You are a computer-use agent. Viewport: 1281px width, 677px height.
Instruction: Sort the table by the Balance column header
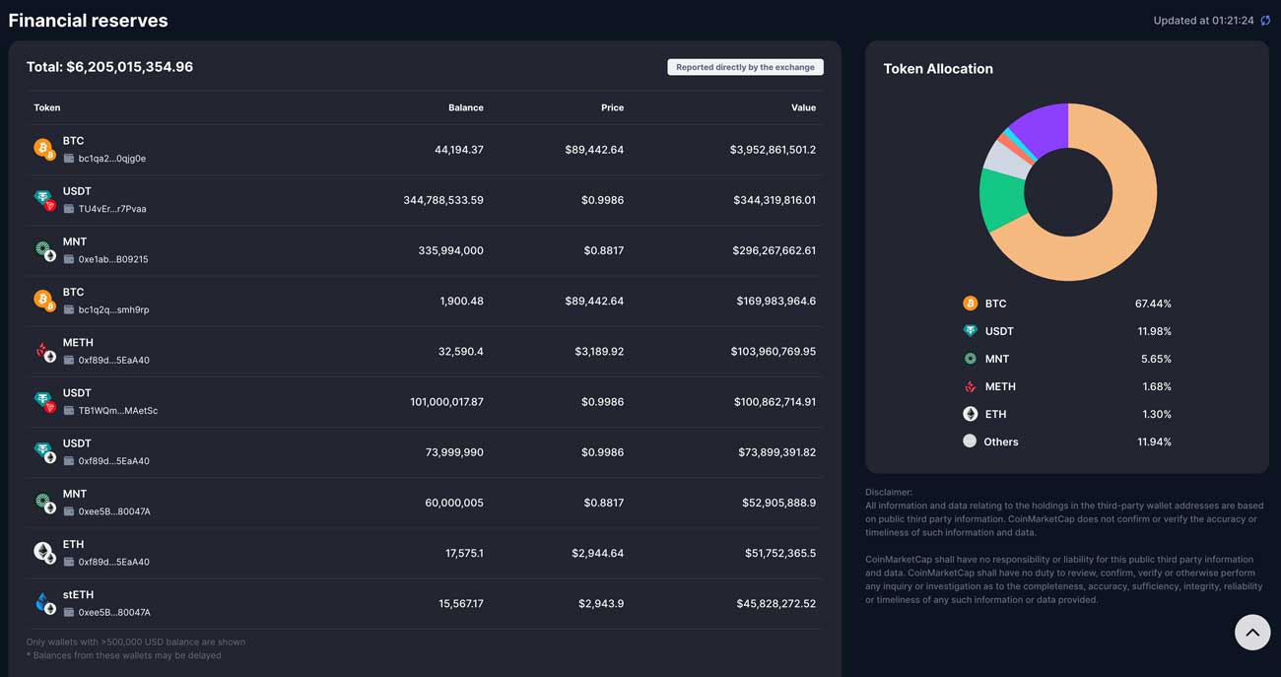(x=465, y=107)
